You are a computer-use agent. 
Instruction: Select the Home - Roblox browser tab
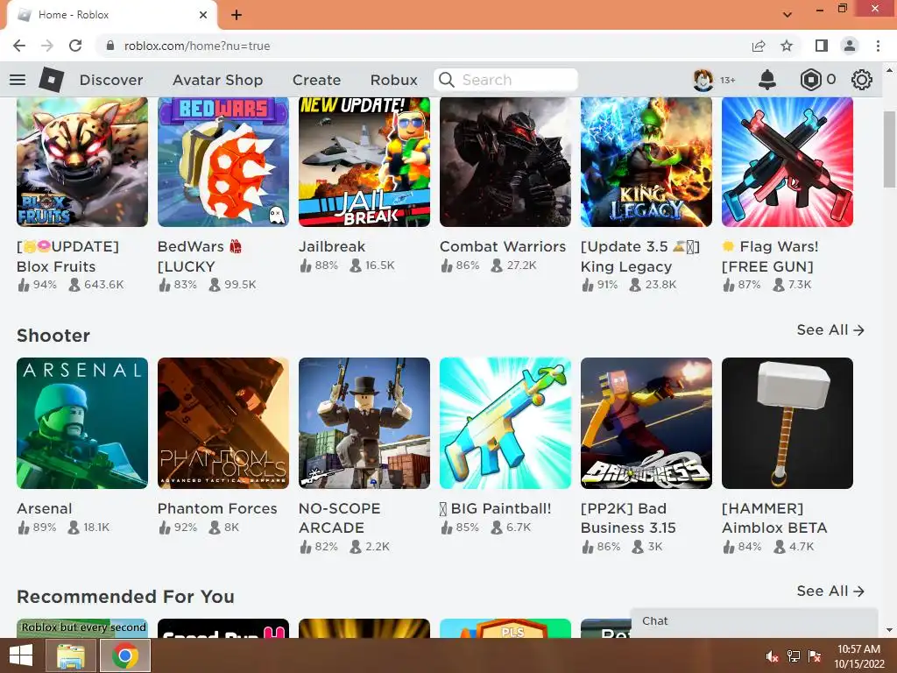click(111, 15)
